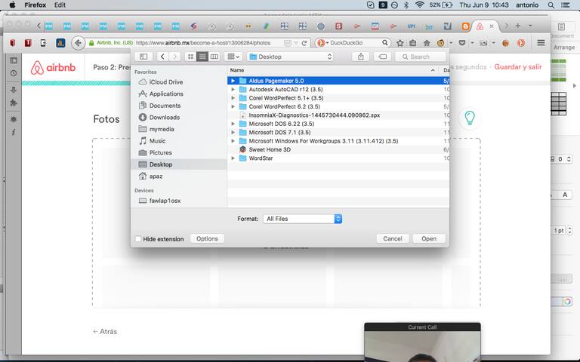580x362 pixels.
Task: Open the Format All Files dropdown
Action: point(302,219)
